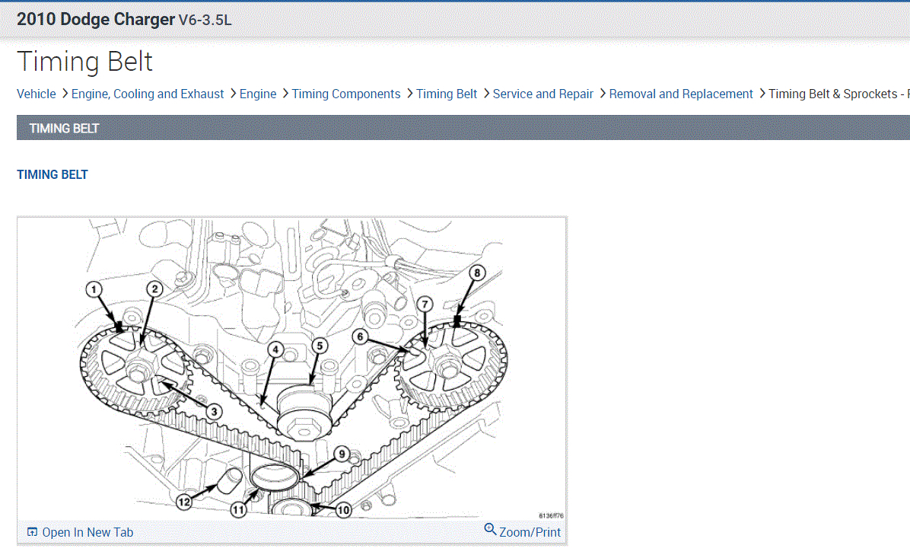This screenshot has width=910, height=558.
Task: Click the magnifier icon beside Zoom/Print
Action: tap(491, 529)
